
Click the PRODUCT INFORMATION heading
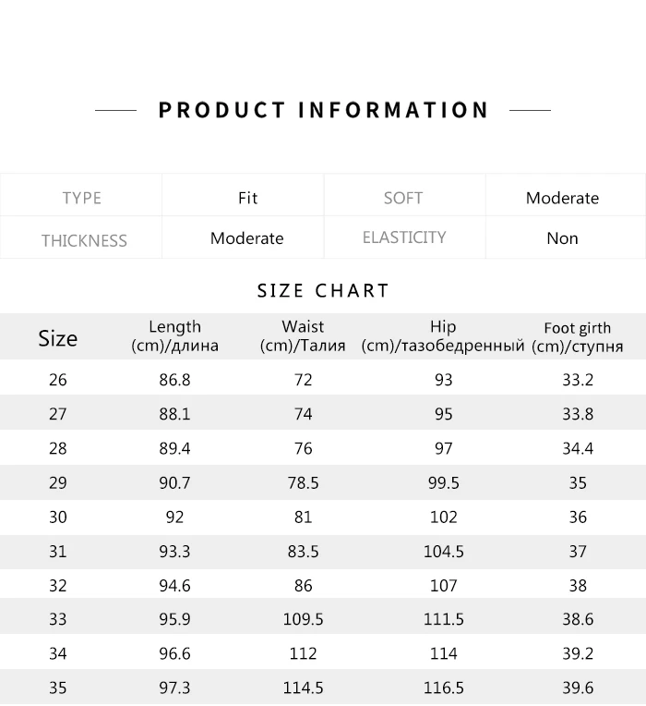point(323,111)
